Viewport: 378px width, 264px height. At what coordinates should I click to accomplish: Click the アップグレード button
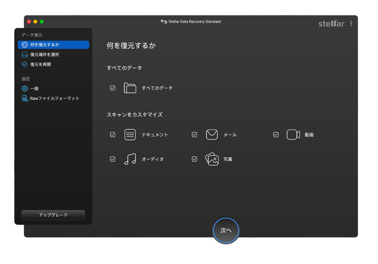[x=53, y=215]
